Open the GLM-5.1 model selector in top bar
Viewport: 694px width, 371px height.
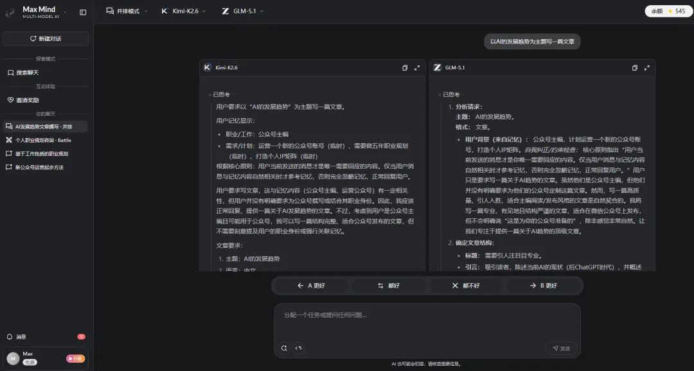tap(242, 11)
